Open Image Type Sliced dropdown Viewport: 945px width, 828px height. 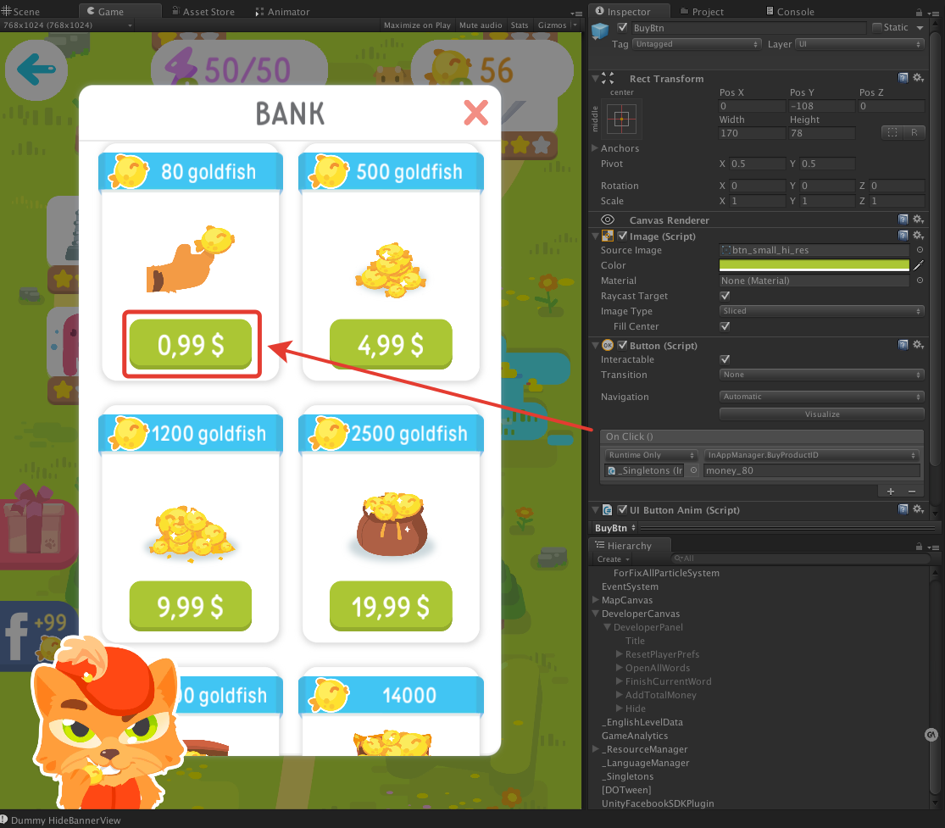tap(821, 311)
